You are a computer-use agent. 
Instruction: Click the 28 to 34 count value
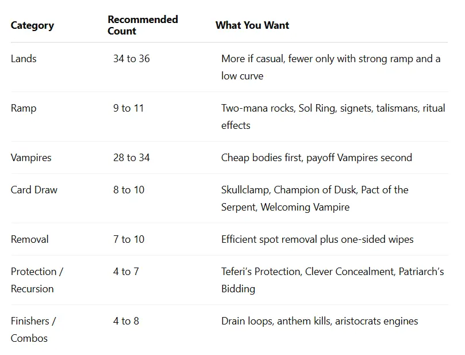[x=132, y=158]
